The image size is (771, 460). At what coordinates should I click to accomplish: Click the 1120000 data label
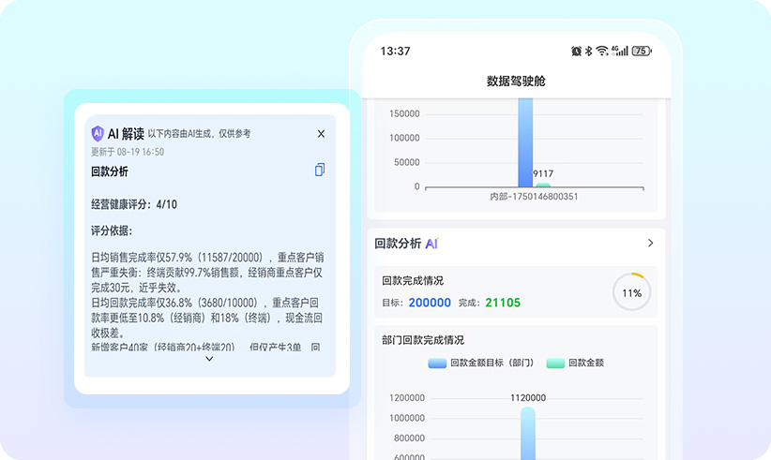pyautogui.click(x=528, y=398)
